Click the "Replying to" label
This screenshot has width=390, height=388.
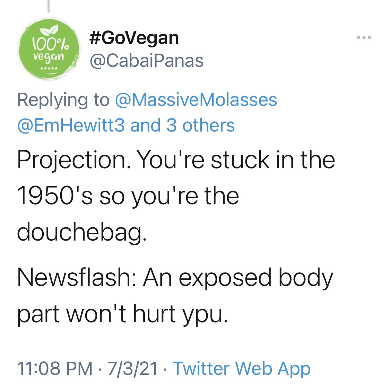(x=63, y=100)
